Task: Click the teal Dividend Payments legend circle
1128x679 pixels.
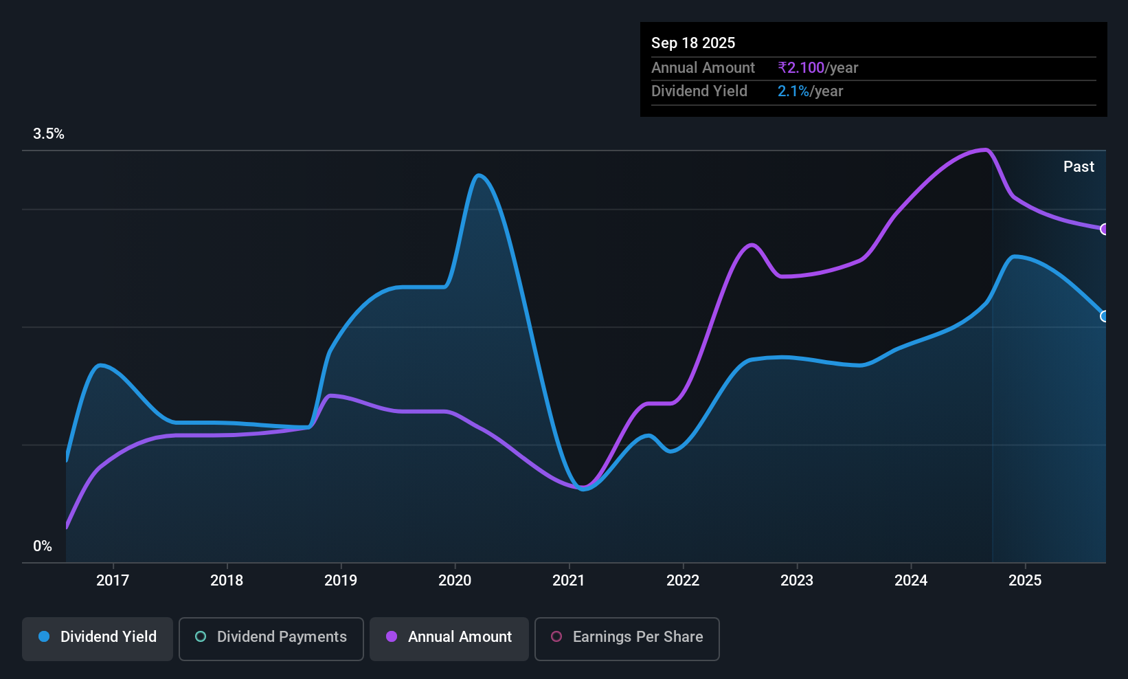Action: pos(201,636)
